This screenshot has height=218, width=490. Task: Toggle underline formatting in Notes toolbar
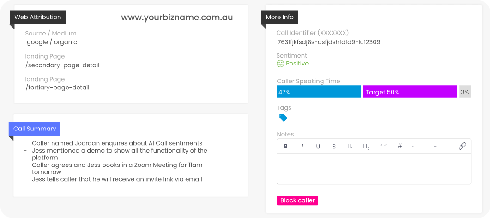[318, 147]
